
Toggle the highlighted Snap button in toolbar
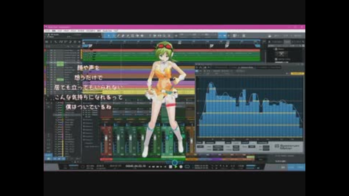pos(222,36)
